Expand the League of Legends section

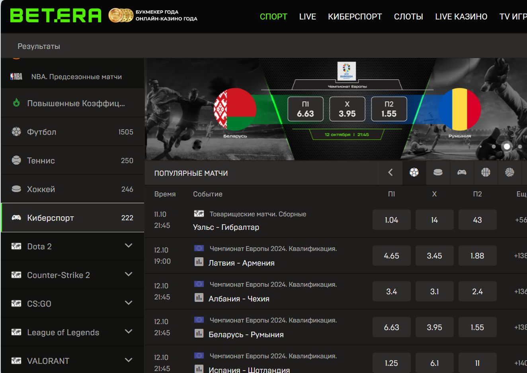pyautogui.click(x=129, y=332)
